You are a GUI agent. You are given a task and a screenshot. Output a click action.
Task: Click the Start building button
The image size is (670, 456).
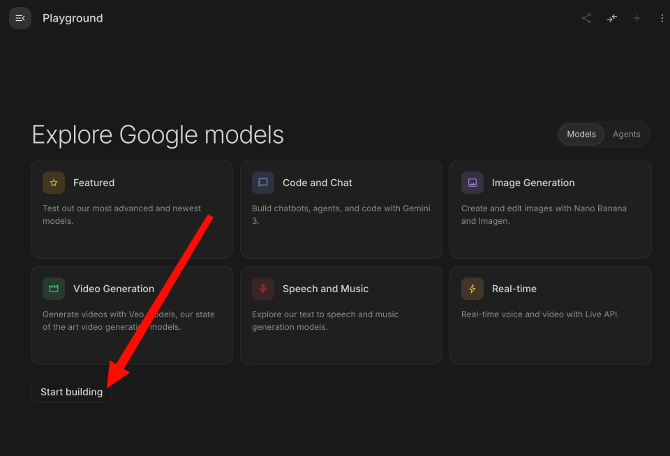(x=71, y=392)
